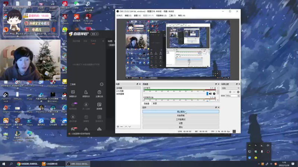
Task: Open the 工具(T) menu in OBS
Action: 172,16
